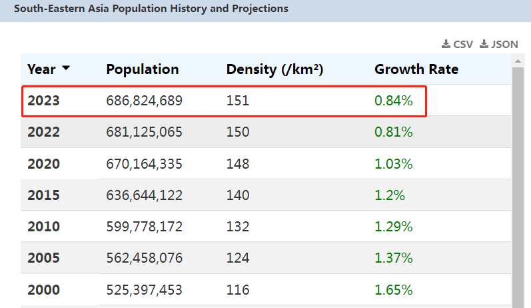Select the 670,164,335 population value
This screenshot has width=531, height=308.
[x=144, y=164]
